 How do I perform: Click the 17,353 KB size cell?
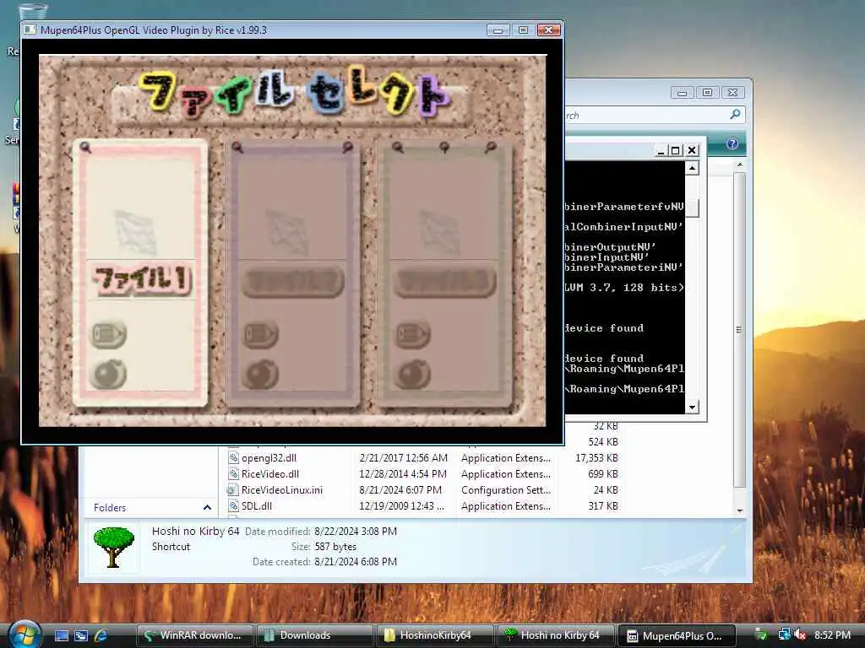pos(596,458)
